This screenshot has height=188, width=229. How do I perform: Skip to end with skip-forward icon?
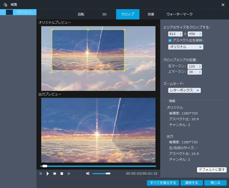click(69, 173)
